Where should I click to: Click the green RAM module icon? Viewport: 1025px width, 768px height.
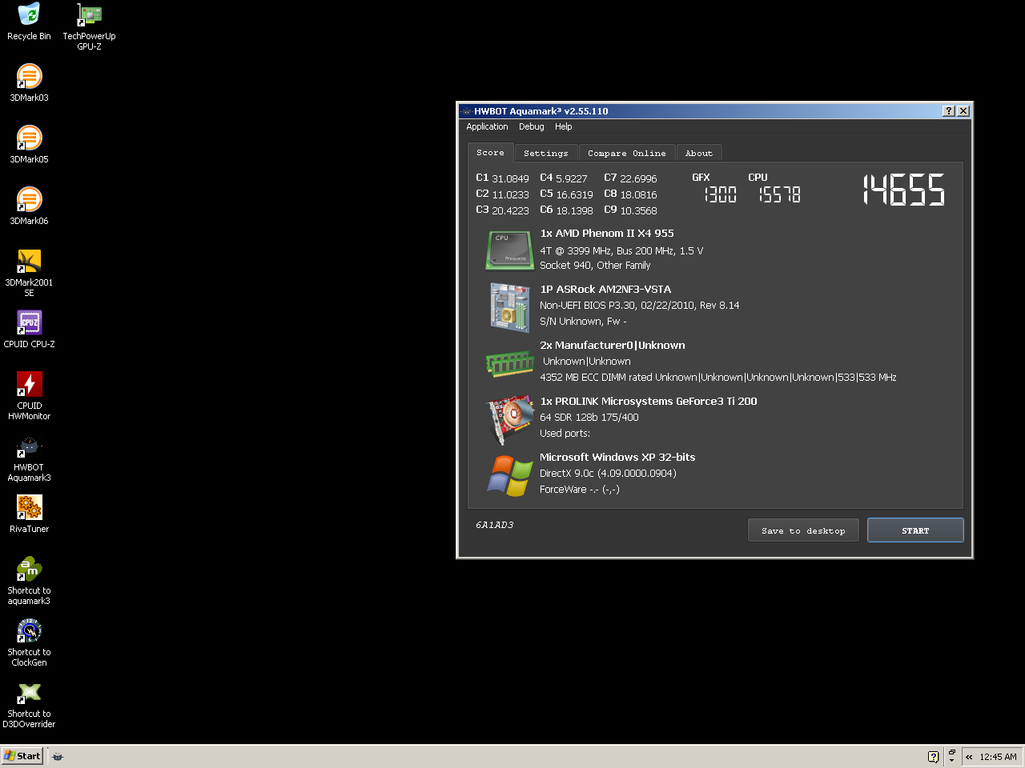[509, 364]
